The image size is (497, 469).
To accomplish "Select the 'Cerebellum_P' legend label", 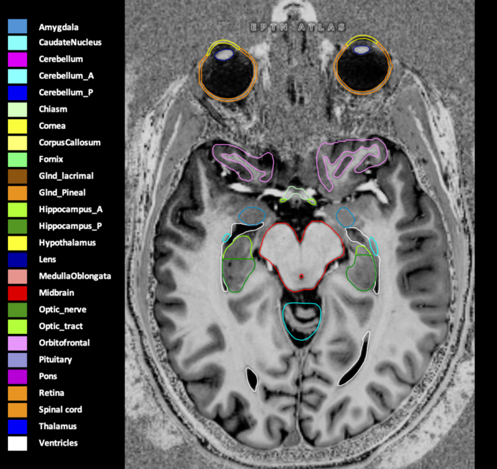I will point(66,93).
